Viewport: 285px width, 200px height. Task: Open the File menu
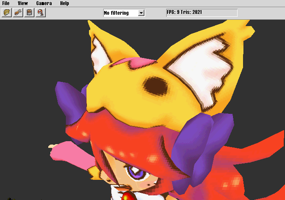[6, 3]
